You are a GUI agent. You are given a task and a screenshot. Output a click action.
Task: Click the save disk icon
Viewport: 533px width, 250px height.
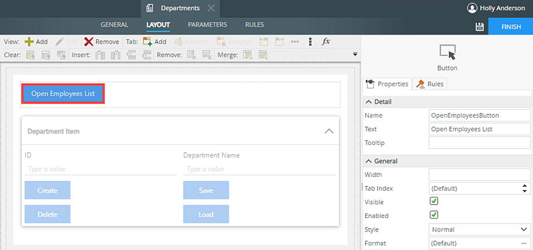(479, 27)
